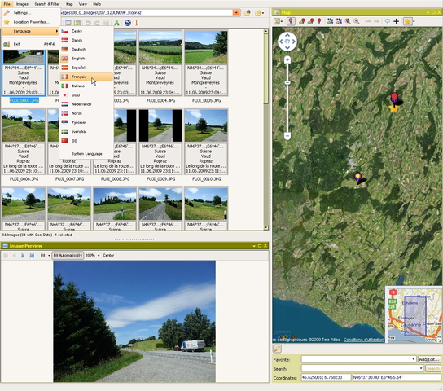Open the View menu

click(x=83, y=4)
